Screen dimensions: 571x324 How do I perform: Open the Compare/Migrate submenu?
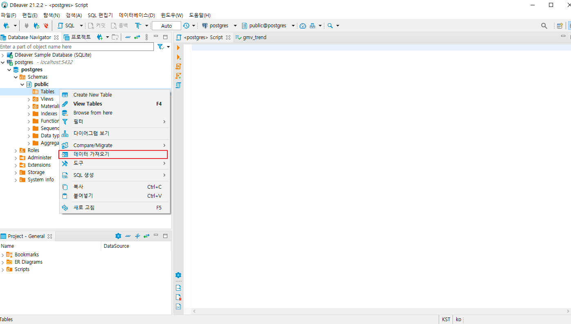[115, 145]
